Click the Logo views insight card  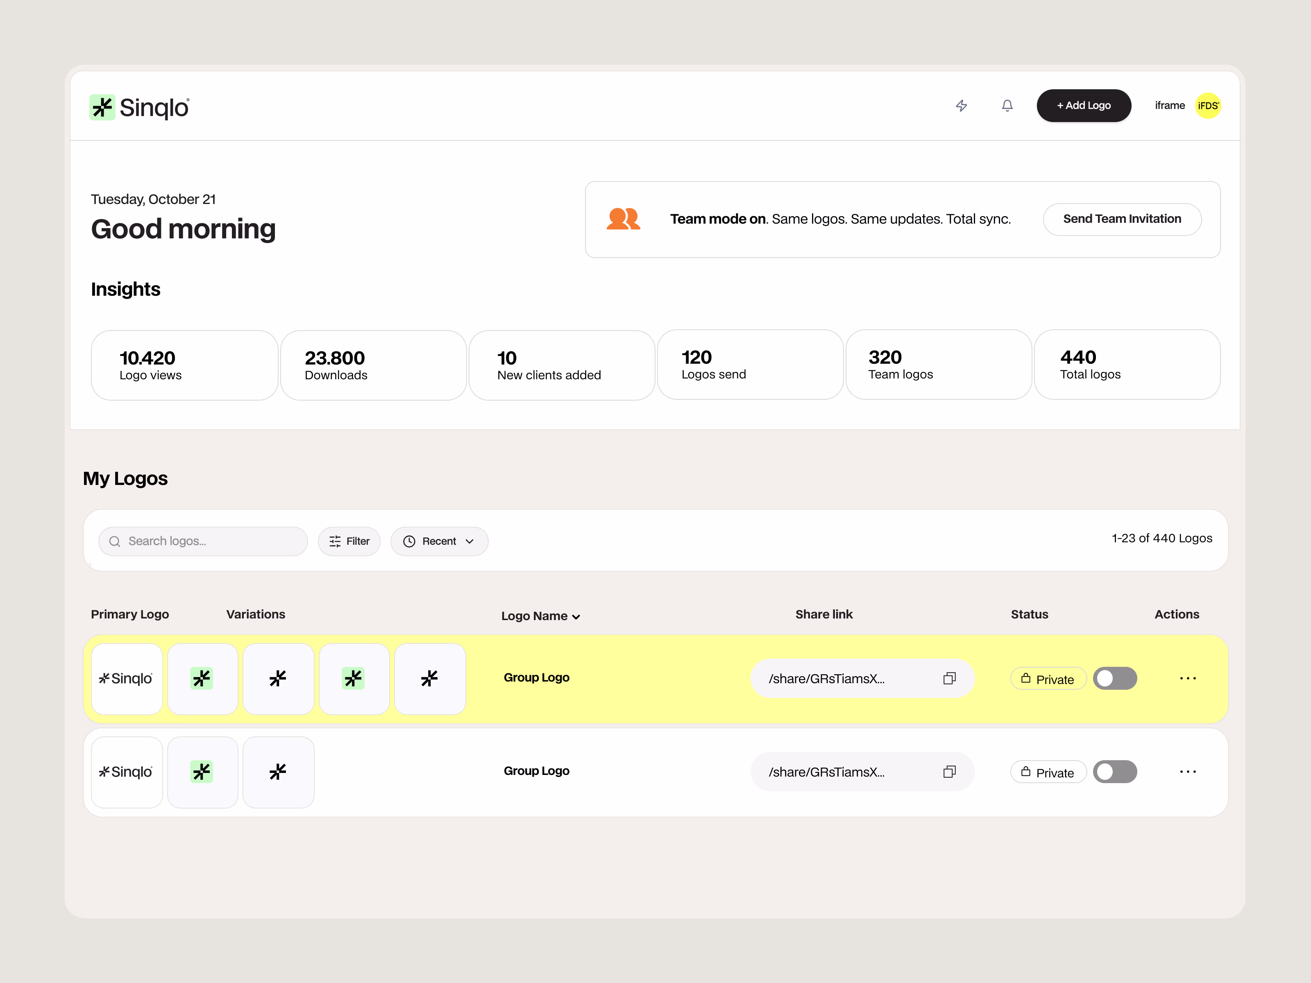[184, 365]
